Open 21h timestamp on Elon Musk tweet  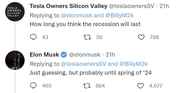110,55
